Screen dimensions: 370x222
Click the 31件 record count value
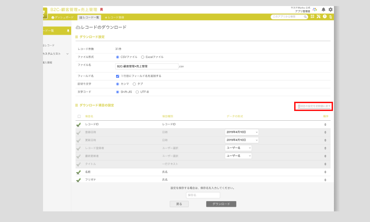pyautogui.click(x=118, y=49)
